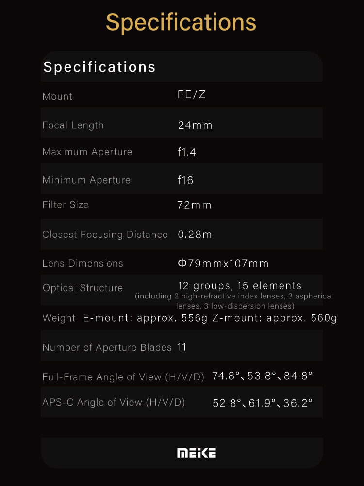Click the 24mm focal length value

(195, 125)
